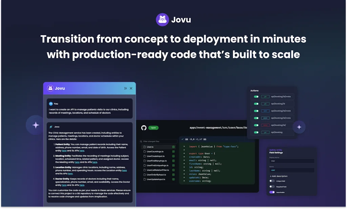Click the GitHub icon in code panel
Image resolution: width=347 pixels, height=209 pixels.
pos(144,128)
